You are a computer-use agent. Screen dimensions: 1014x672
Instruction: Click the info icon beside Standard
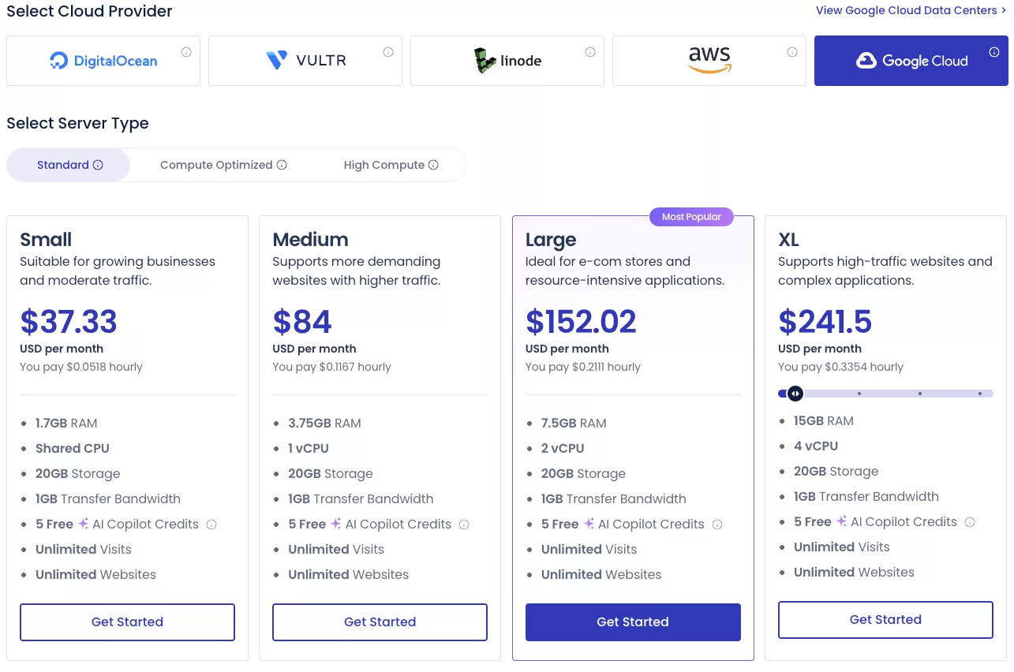[98, 165]
